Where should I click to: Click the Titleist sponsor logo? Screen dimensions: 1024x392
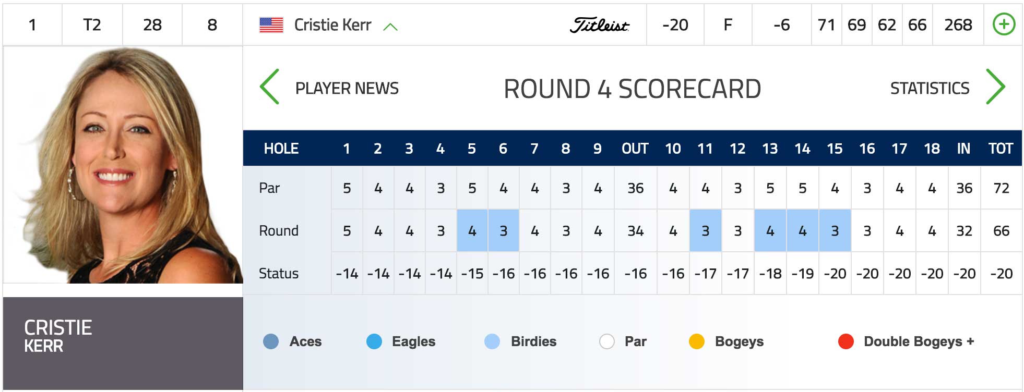coord(599,25)
